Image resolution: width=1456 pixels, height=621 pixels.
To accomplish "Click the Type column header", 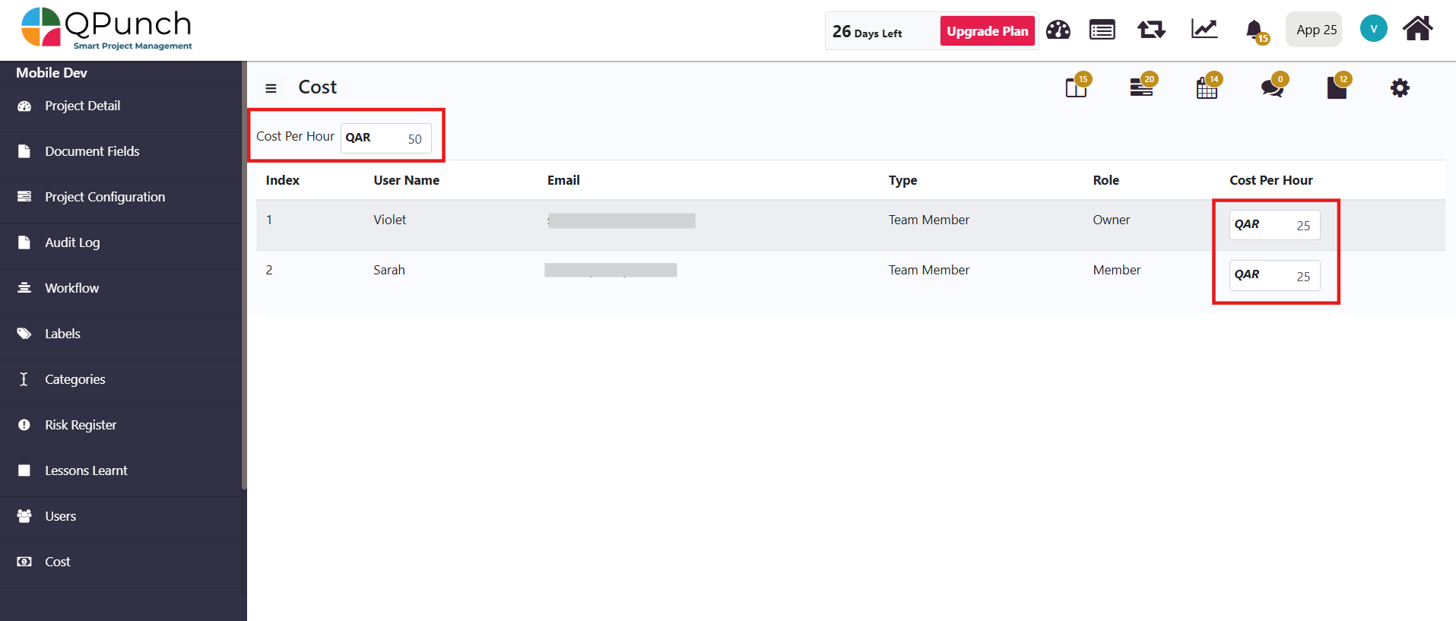I will coord(902,180).
